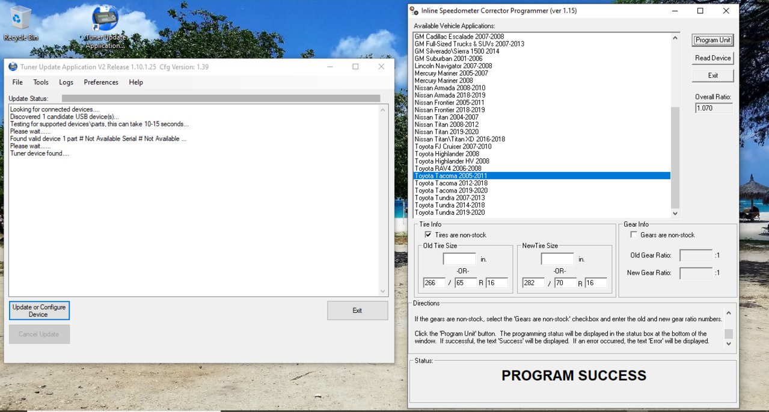Open the File menu in Tuner Update
This screenshot has width=769, height=412.
(17, 82)
